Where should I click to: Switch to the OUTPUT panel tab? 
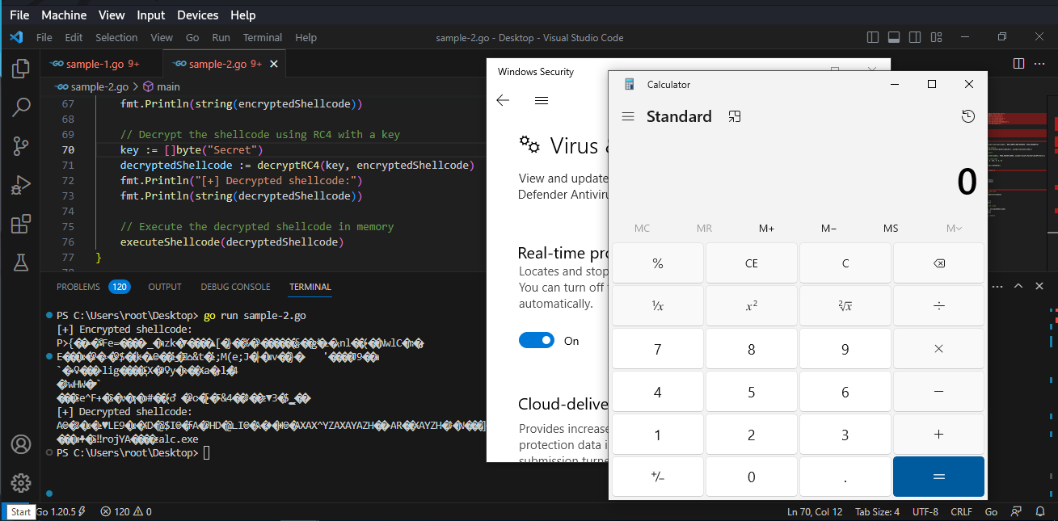pyautogui.click(x=165, y=287)
